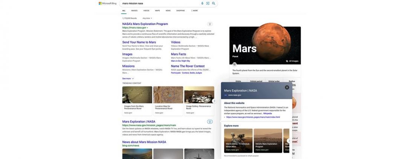The image size is (407, 159).
Task: Click About this website heading
Action: point(234,103)
